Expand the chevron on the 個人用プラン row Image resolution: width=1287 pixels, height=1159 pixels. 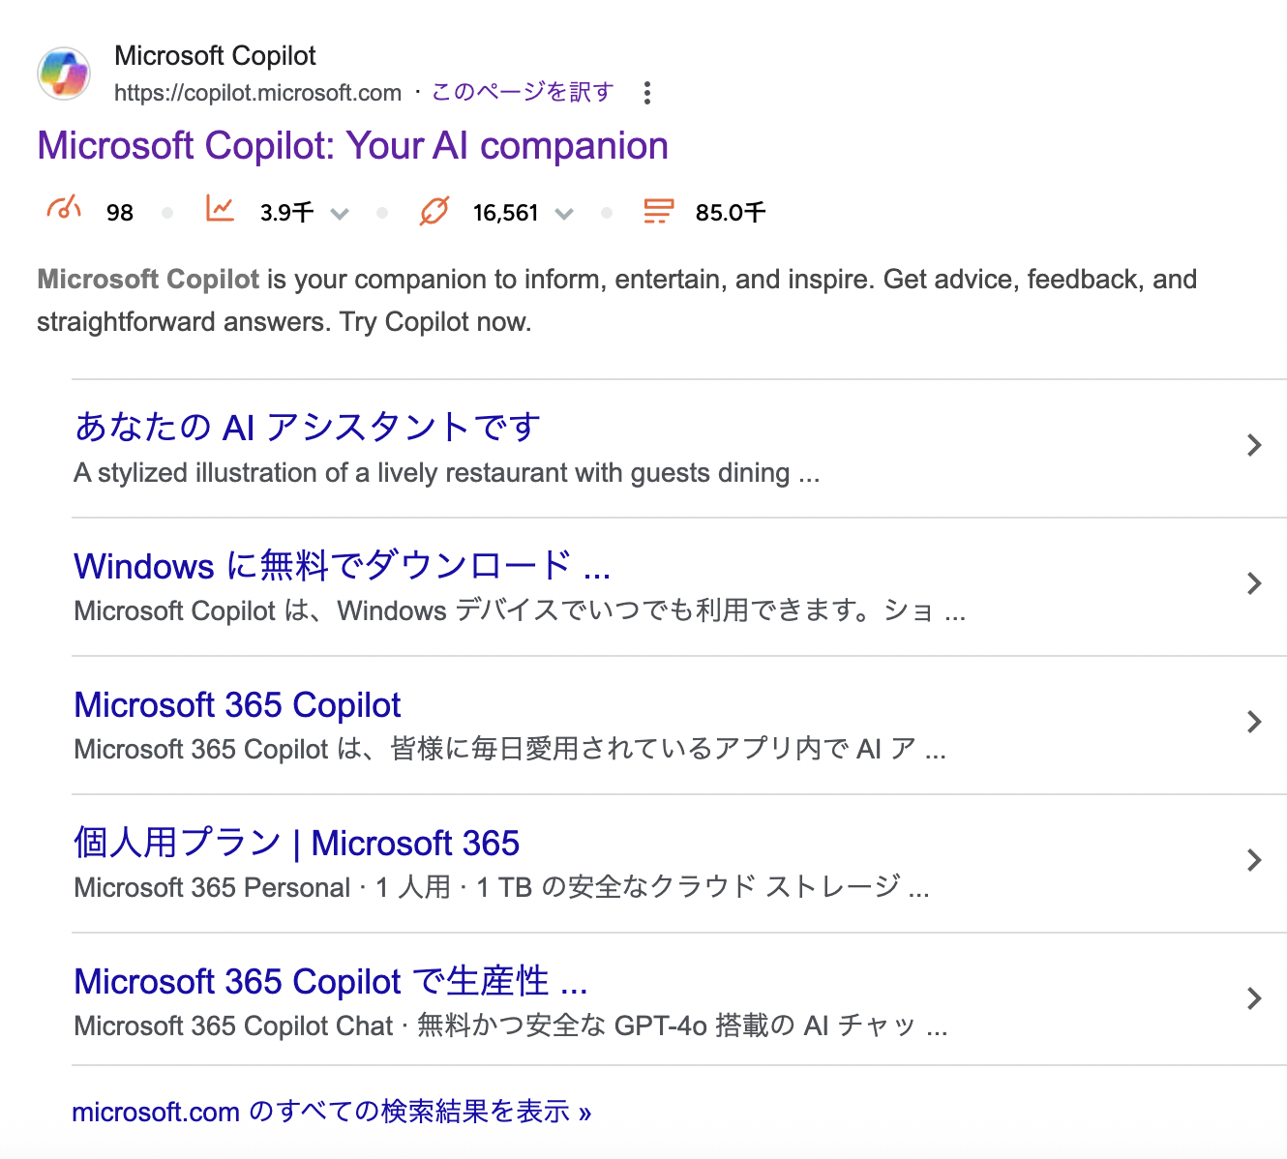[1254, 860]
